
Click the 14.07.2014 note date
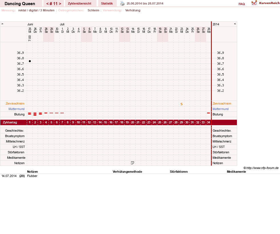coord(9,176)
